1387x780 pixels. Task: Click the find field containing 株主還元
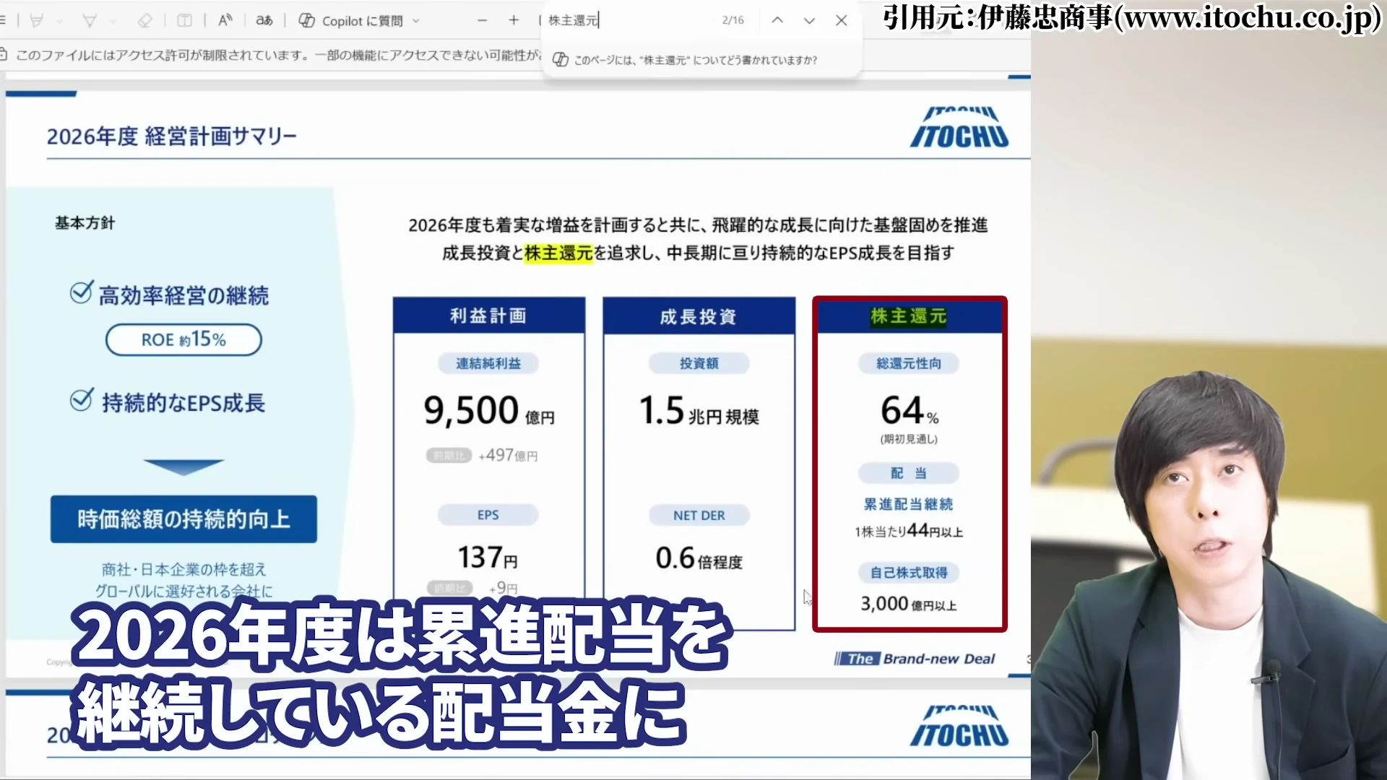[x=628, y=20]
